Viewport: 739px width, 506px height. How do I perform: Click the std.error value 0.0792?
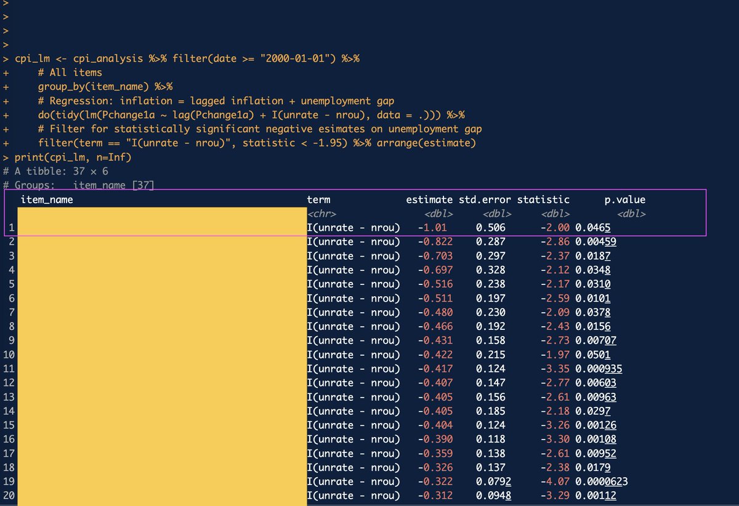494,482
